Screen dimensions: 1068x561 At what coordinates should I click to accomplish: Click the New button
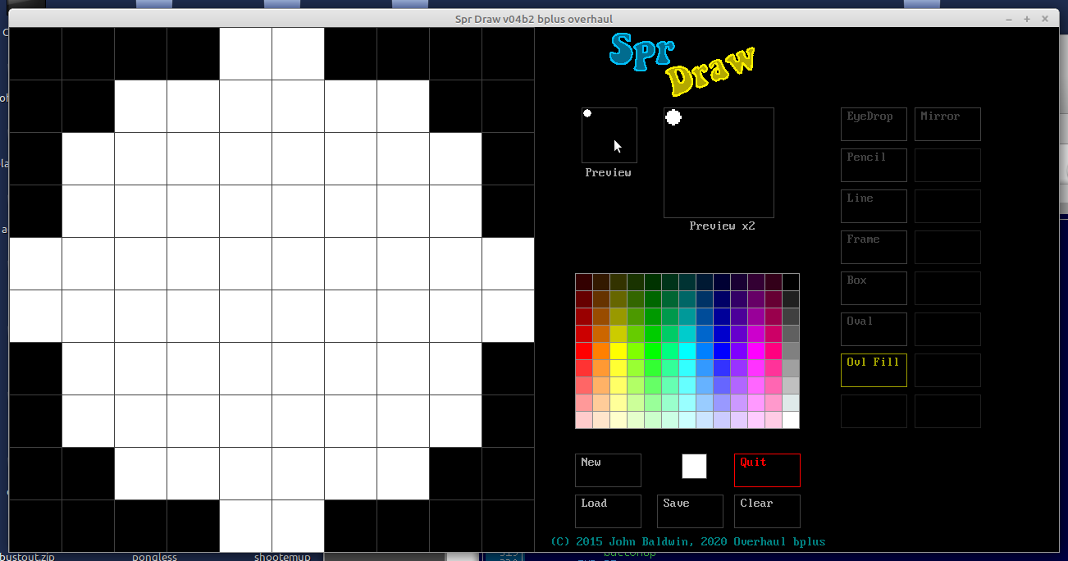(x=608, y=470)
